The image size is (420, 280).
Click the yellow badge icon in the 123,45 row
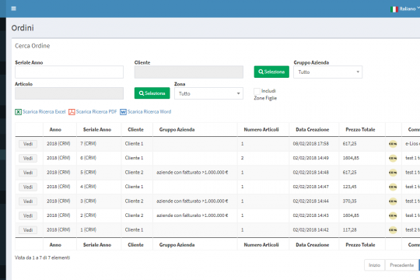click(393, 187)
